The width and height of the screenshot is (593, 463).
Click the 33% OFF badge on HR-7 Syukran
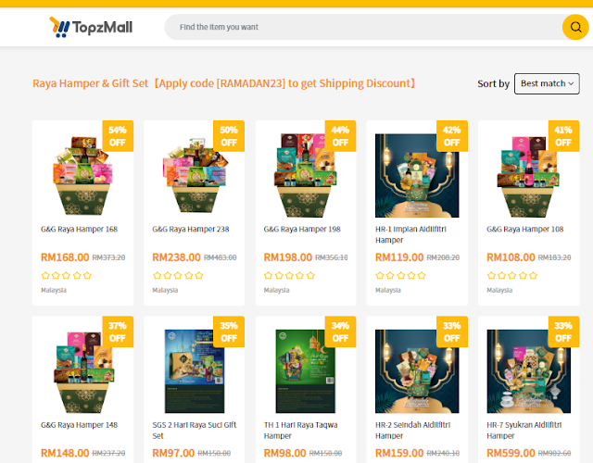coord(563,332)
